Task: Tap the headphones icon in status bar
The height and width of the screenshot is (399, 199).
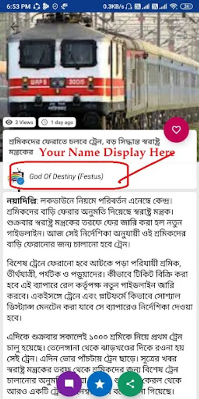Action: (129, 6)
